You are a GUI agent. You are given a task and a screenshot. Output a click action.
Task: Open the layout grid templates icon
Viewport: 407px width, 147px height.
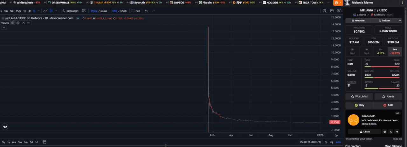pyautogui.click(x=84, y=11)
